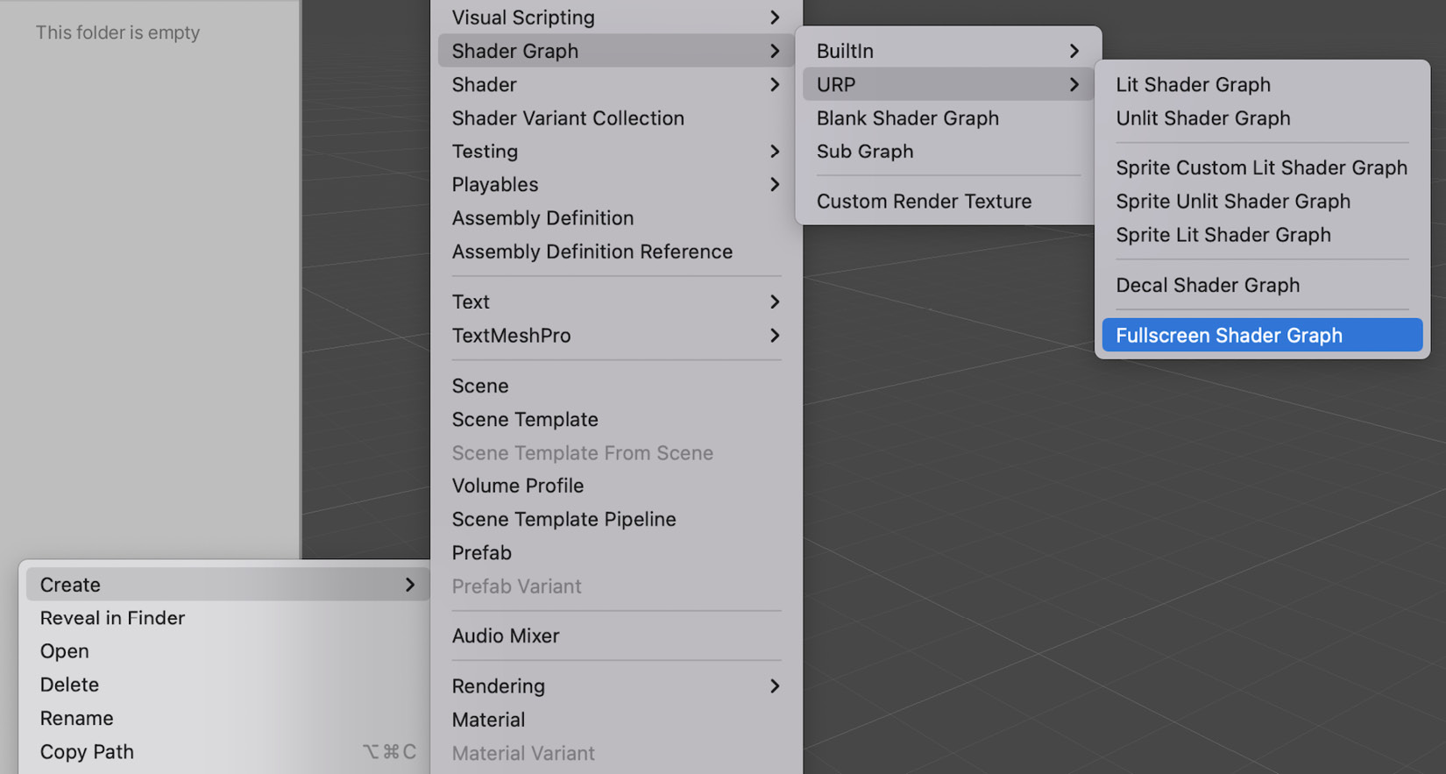1446x774 pixels.
Task: Choose Rename in the context menu
Action: click(228, 718)
